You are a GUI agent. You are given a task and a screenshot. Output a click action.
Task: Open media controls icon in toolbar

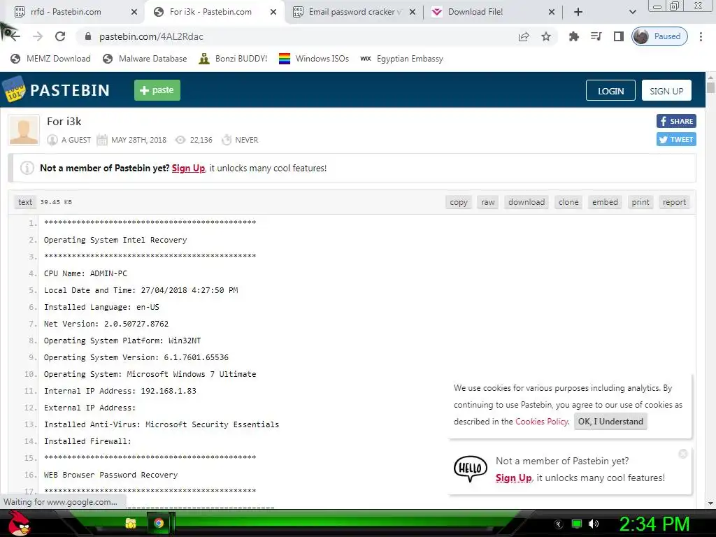point(596,36)
